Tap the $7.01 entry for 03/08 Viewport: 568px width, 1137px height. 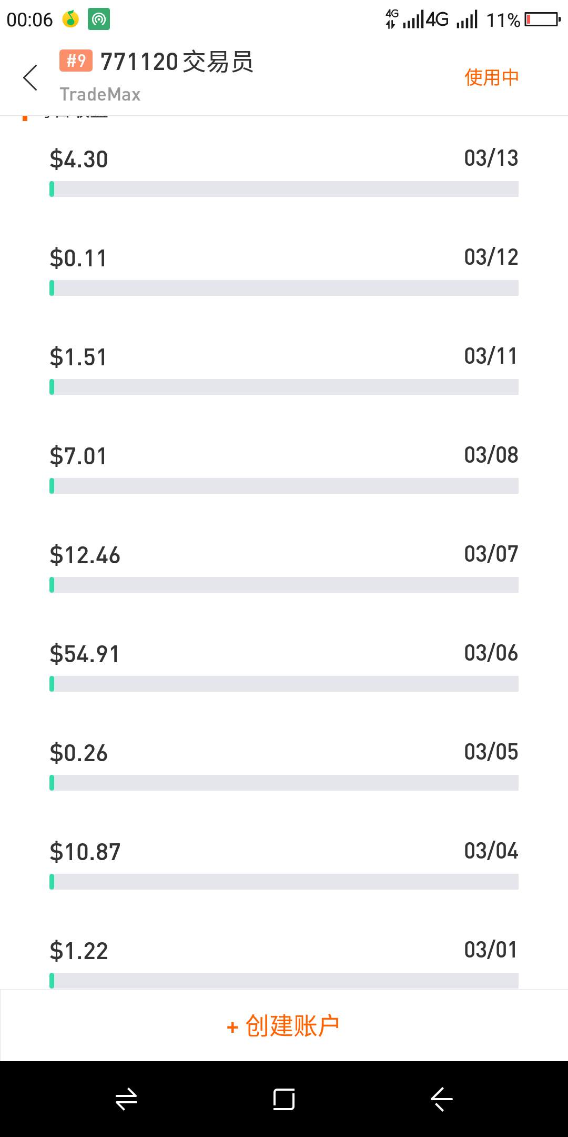78,456
